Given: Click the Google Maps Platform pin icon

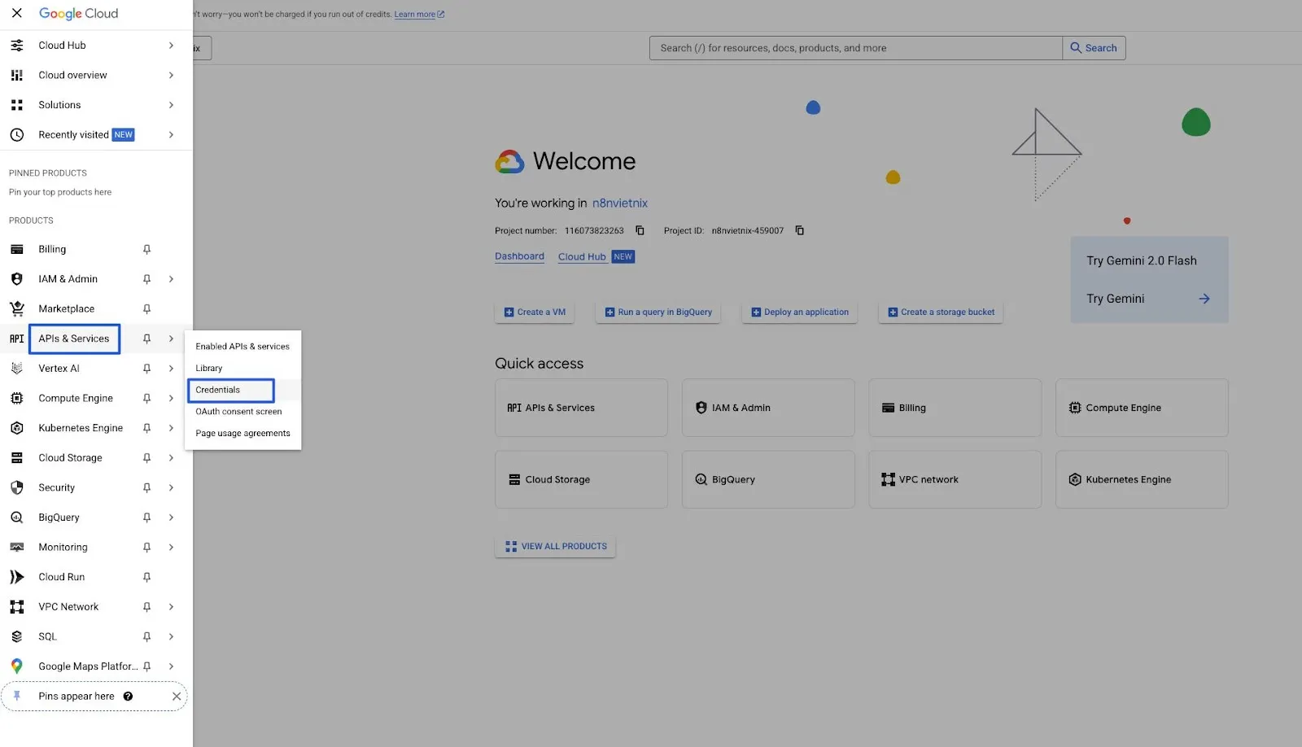Looking at the screenshot, I should [16, 666].
